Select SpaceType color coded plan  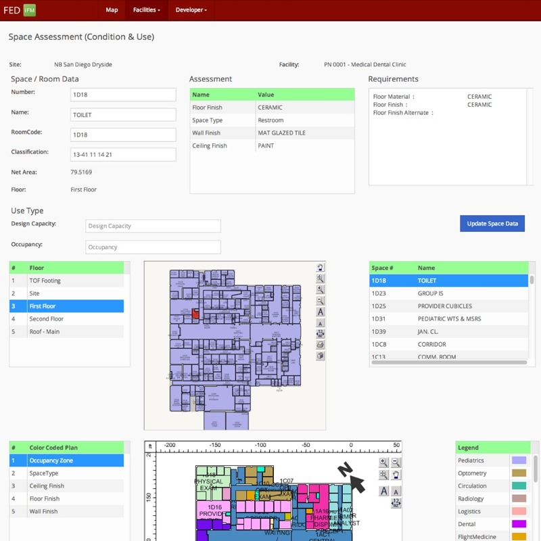click(66, 473)
